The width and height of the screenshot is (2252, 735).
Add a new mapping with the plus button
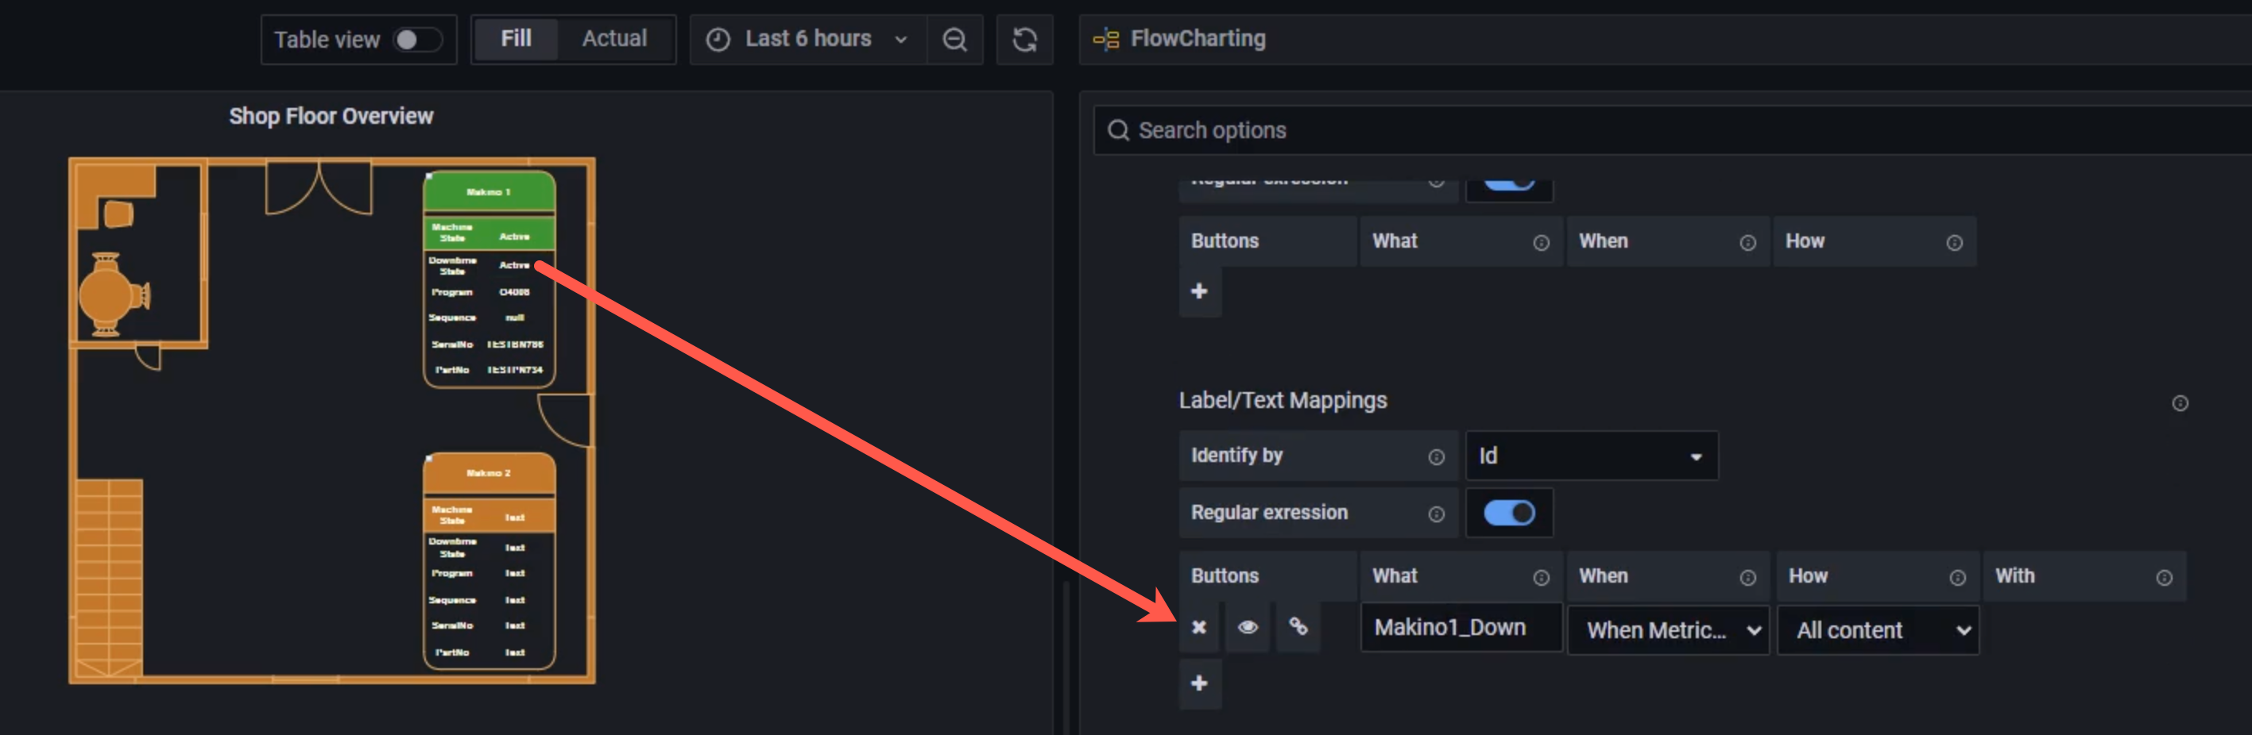[1199, 683]
